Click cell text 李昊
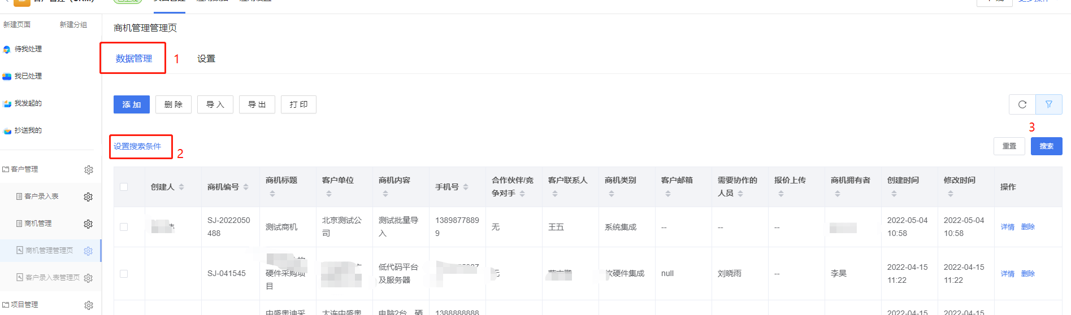1071x315 pixels. tap(839, 273)
